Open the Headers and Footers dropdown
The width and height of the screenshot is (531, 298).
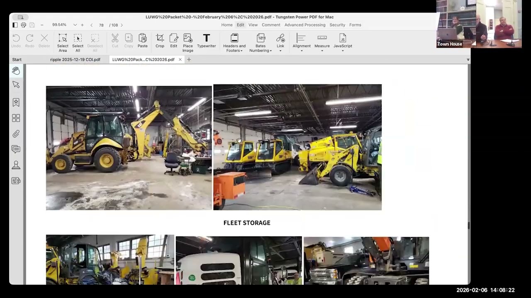pyautogui.click(x=234, y=43)
